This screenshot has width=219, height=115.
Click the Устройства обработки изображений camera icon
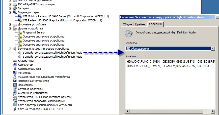[15, 101]
